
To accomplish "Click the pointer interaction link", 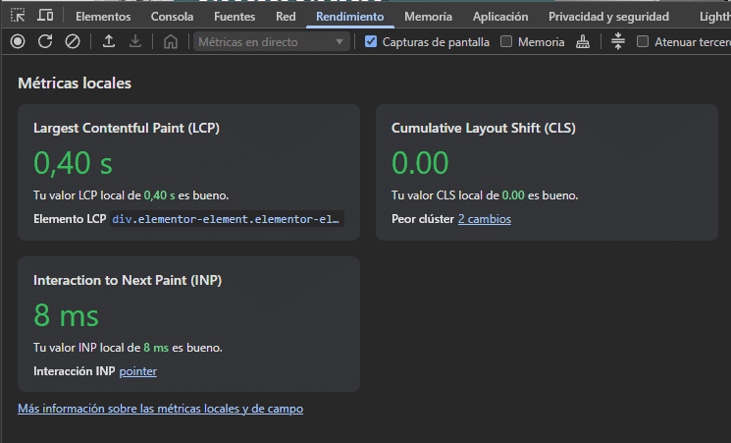I will (137, 370).
